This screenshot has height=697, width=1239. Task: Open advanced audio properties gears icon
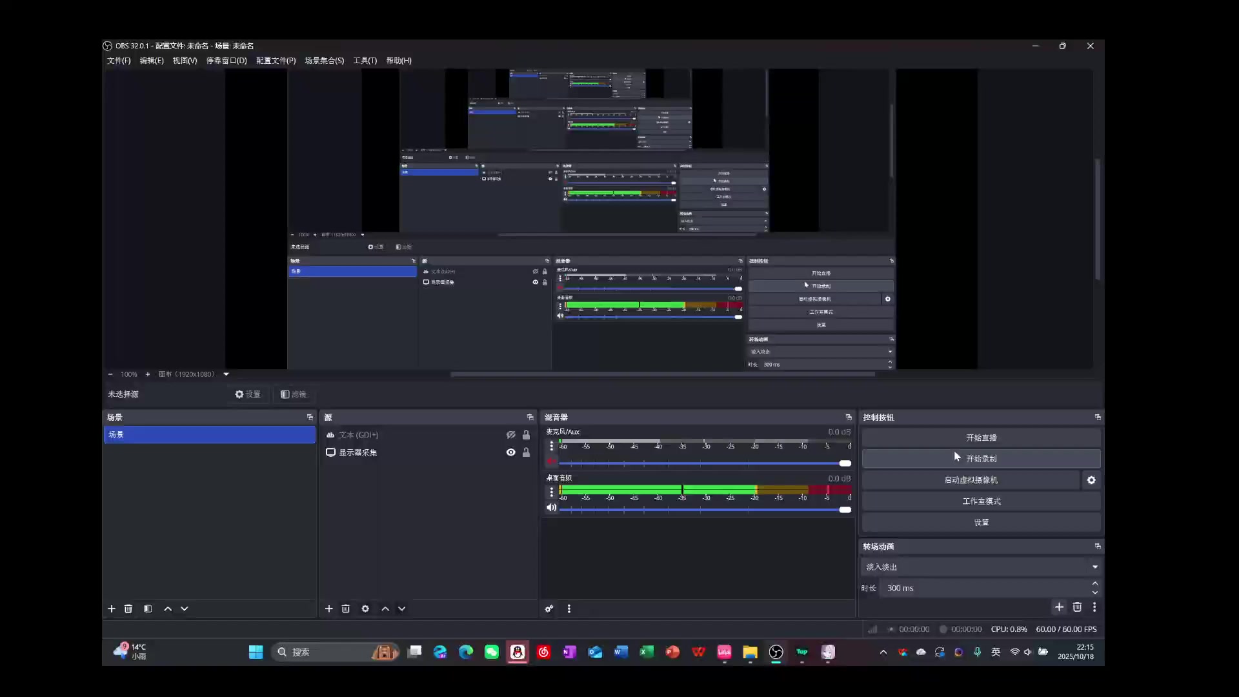click(549, 609)
